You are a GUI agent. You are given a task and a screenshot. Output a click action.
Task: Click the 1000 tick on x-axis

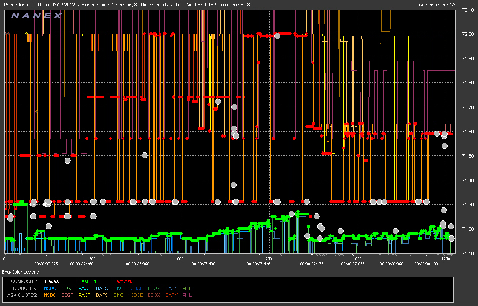357,259
